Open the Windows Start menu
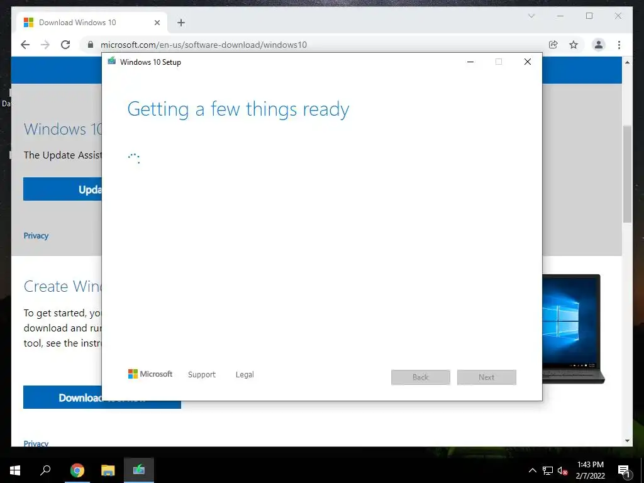 point(15,470)
